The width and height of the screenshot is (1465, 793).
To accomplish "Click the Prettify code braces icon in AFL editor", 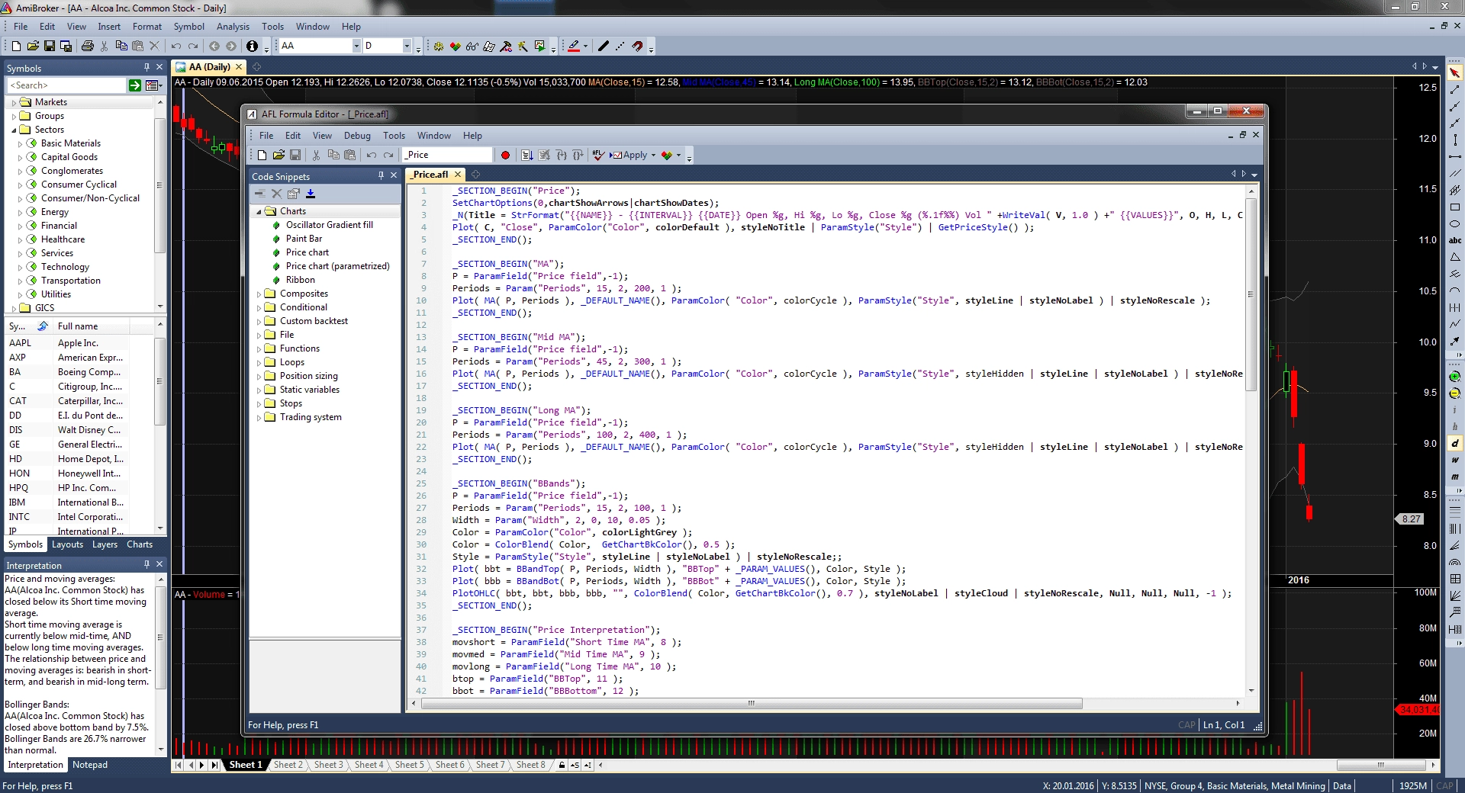I will pos(562,156).
